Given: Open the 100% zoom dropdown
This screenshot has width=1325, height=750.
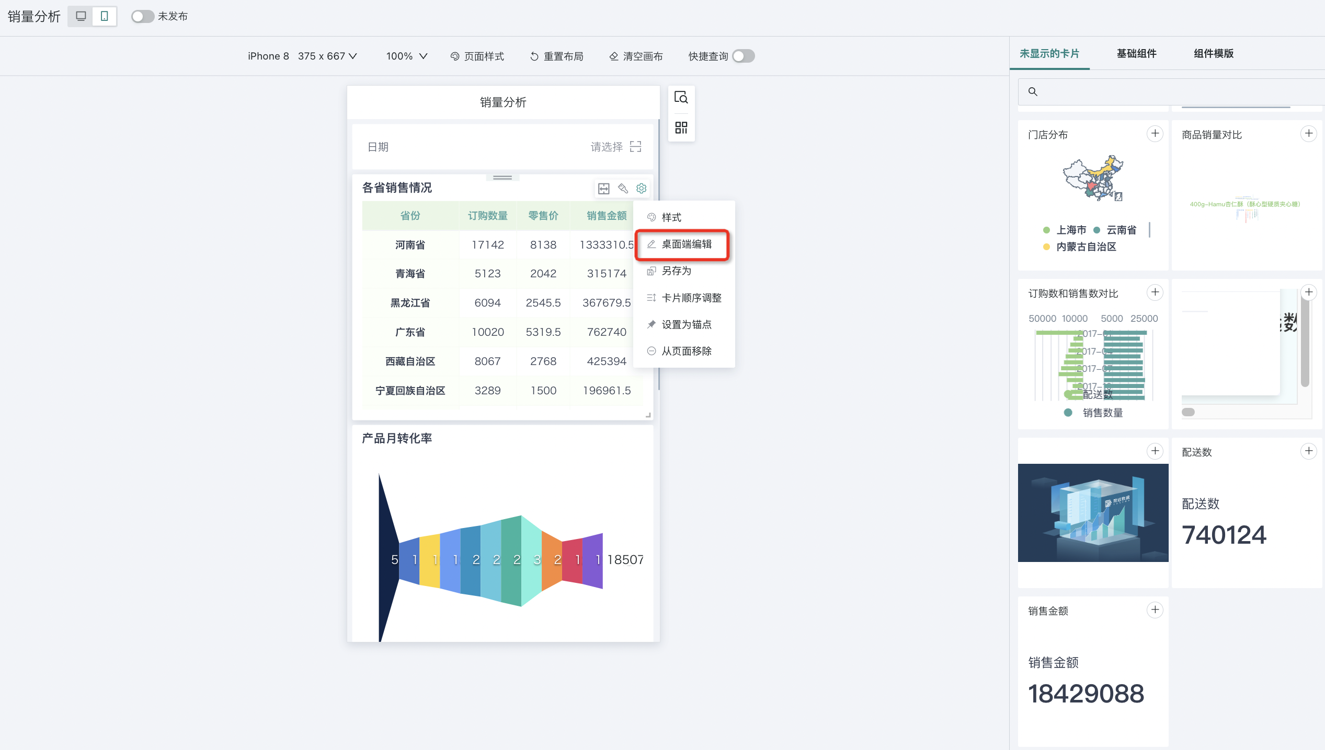Looking at the screenshot, I should [407, 56].
